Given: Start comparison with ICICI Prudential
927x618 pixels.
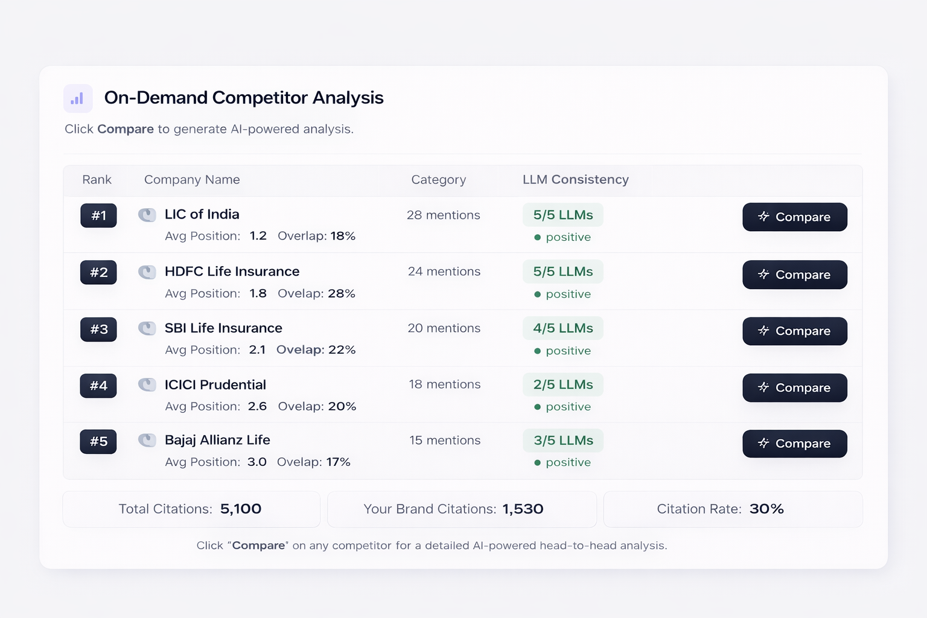Looking at the screenshot, I should [794, 387].
